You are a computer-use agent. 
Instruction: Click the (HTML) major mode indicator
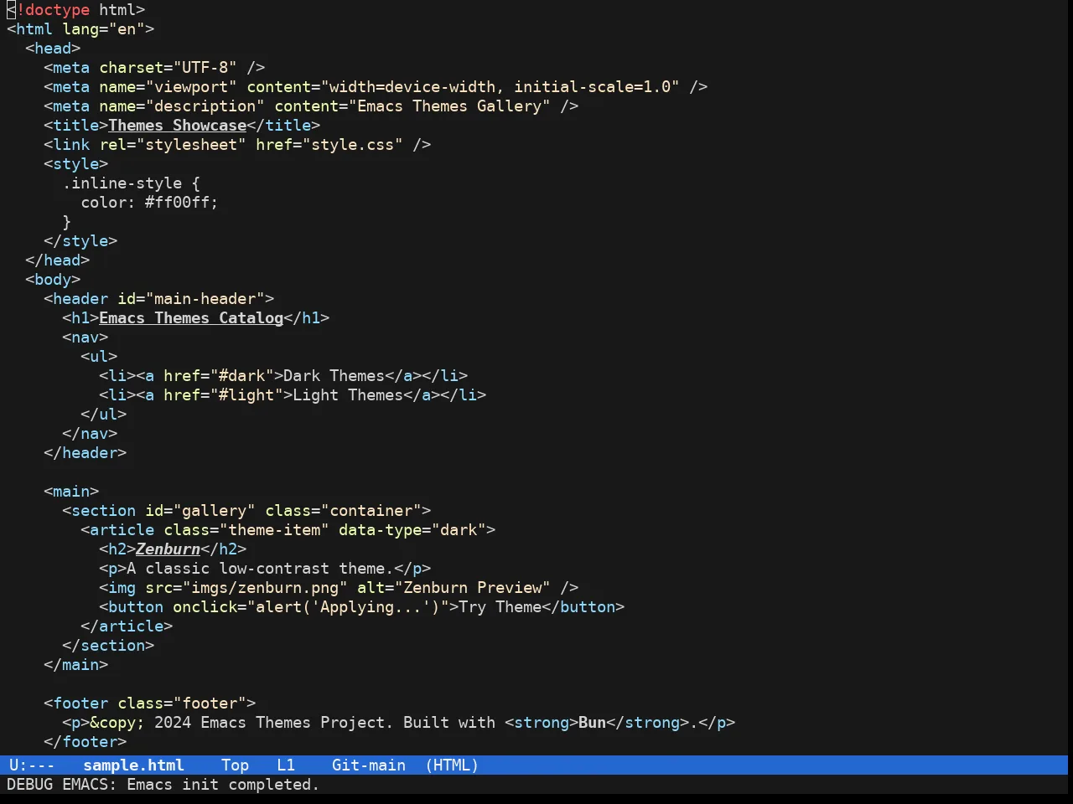pos(452,765)
